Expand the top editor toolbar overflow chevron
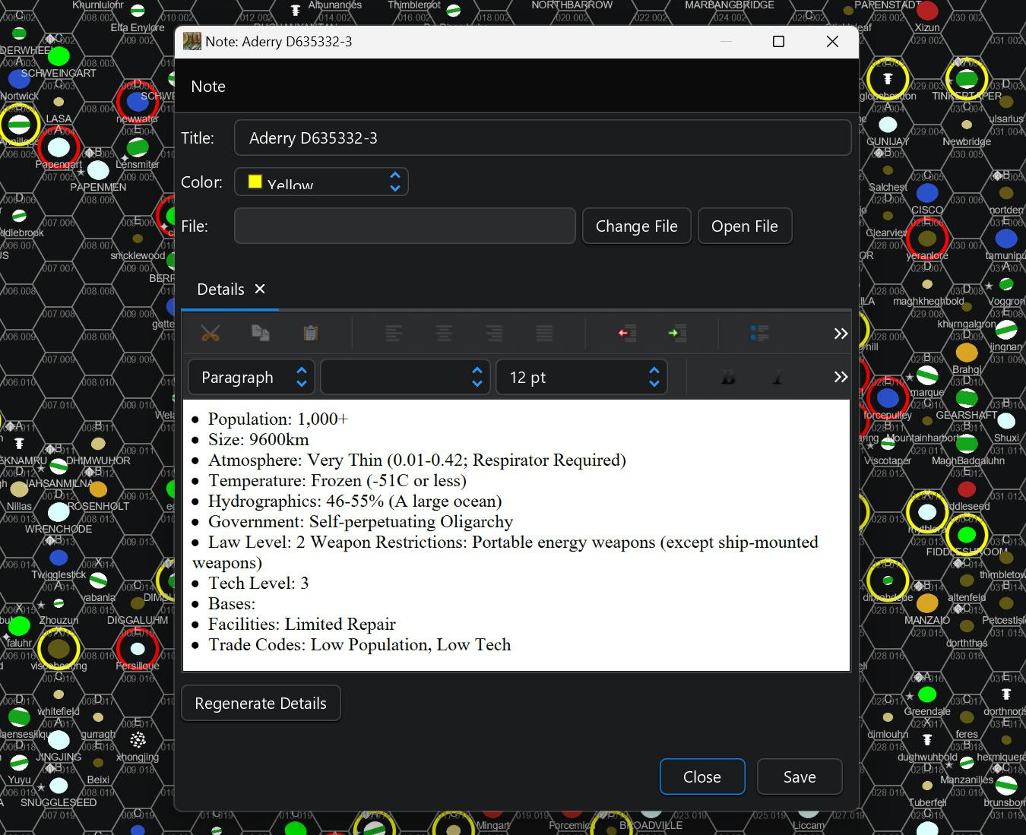This screenshot has height=835, width=1026. pos(841,334)
